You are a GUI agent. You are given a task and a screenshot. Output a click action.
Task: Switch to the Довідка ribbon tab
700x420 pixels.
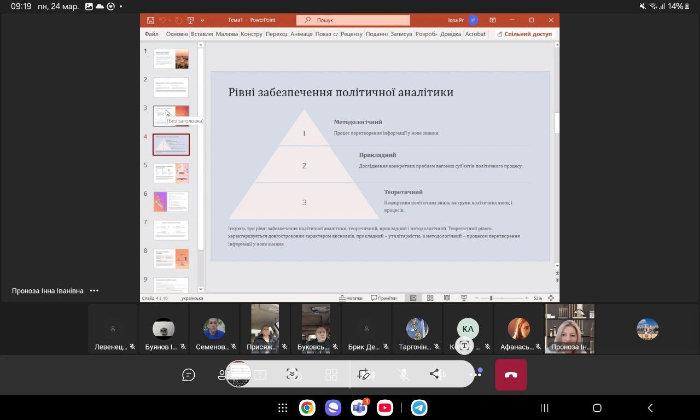[x=451, y=34]
